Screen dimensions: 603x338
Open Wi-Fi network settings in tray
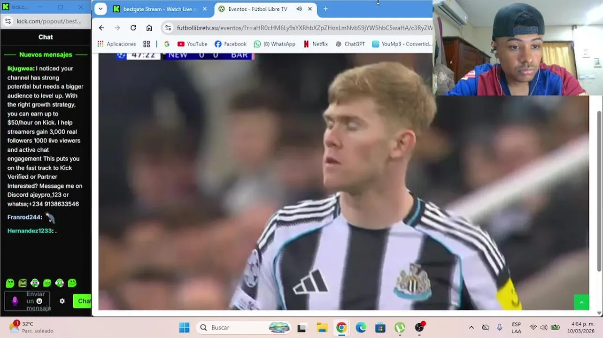click(533, 327)
